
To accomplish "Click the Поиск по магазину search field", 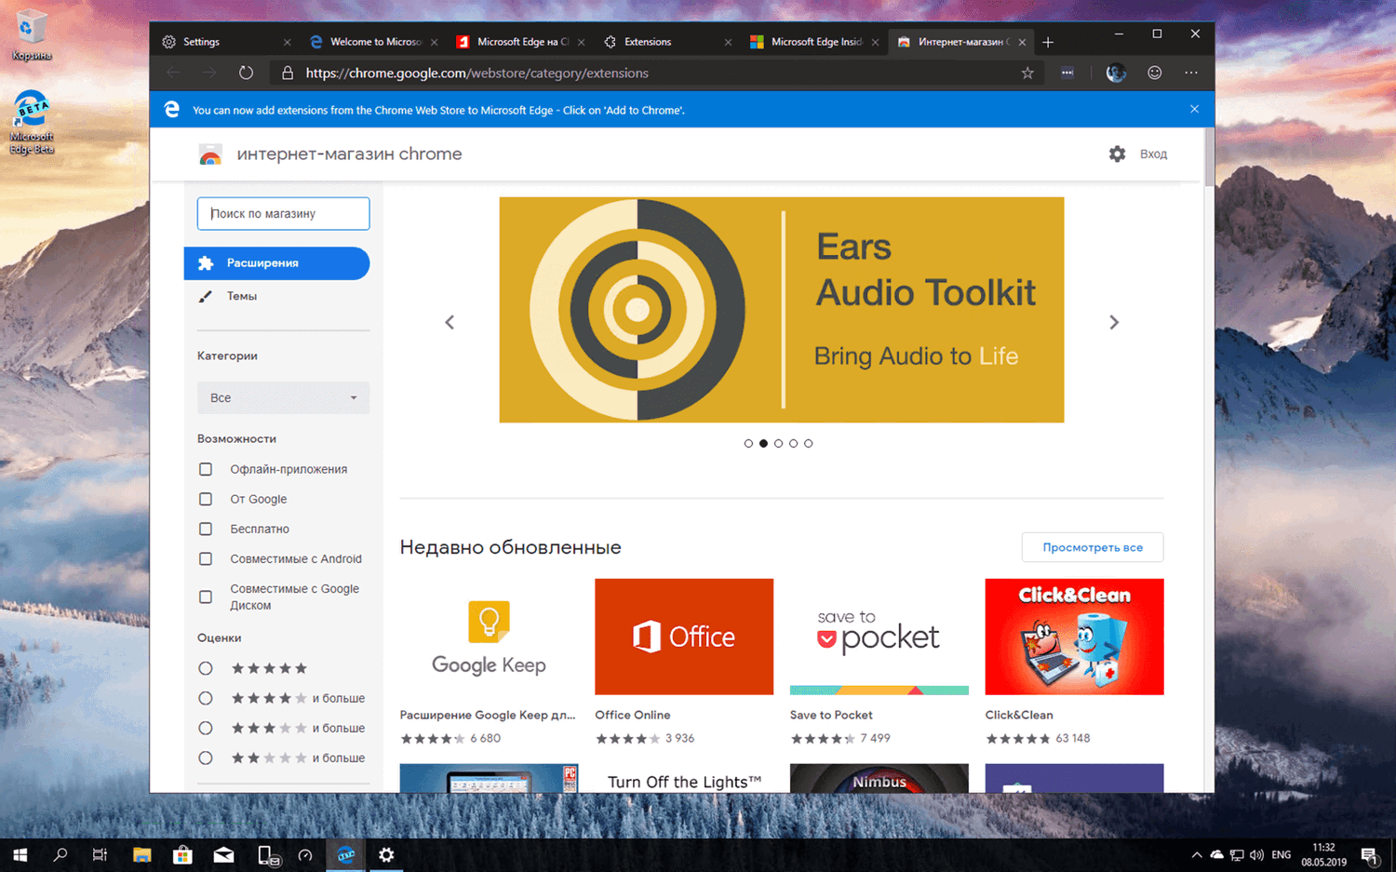I will 283,213.
